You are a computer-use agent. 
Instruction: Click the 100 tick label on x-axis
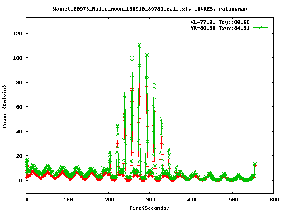click(x=68, y=200)
